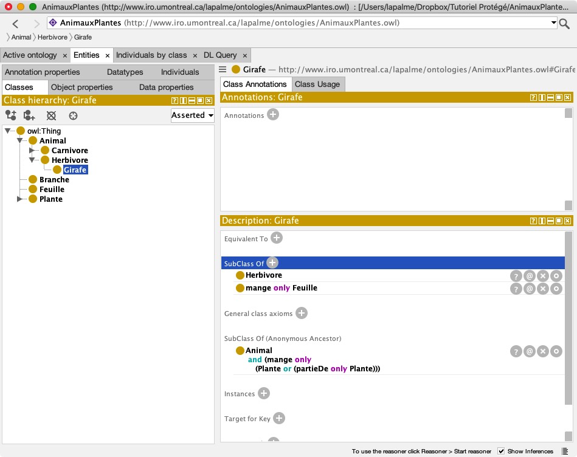Click the search magnifier icon

(x=564, y=24)
